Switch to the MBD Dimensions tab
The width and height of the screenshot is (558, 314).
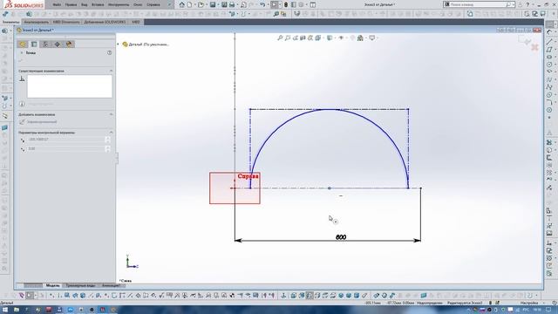66,22
